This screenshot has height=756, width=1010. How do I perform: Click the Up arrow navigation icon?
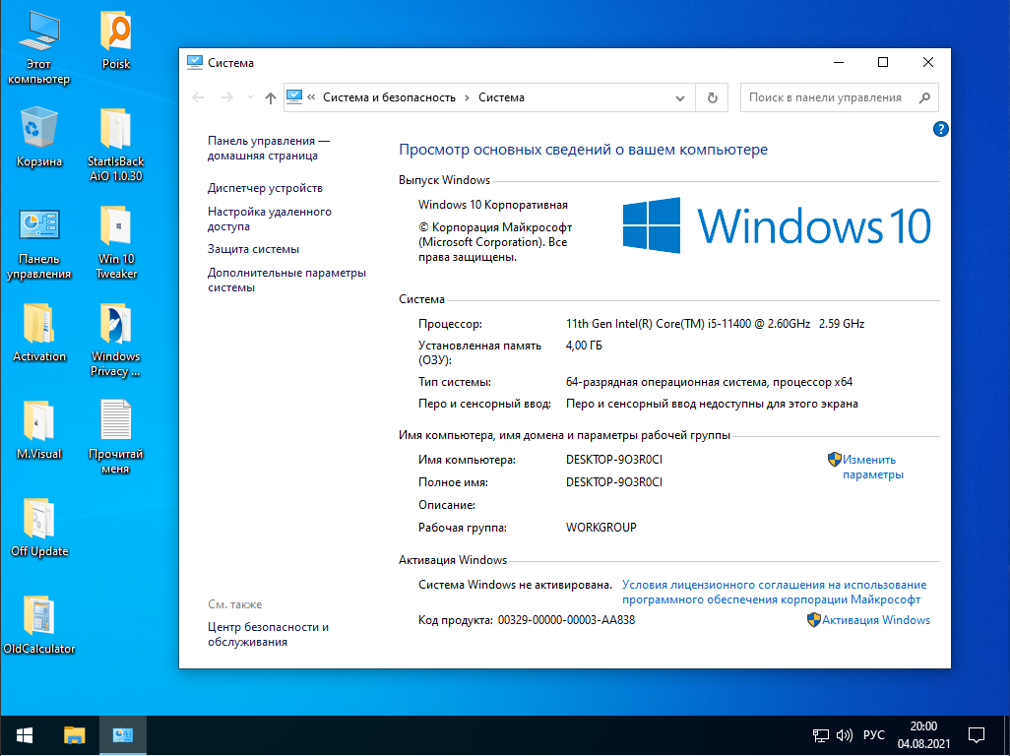(x=271, y=97)
